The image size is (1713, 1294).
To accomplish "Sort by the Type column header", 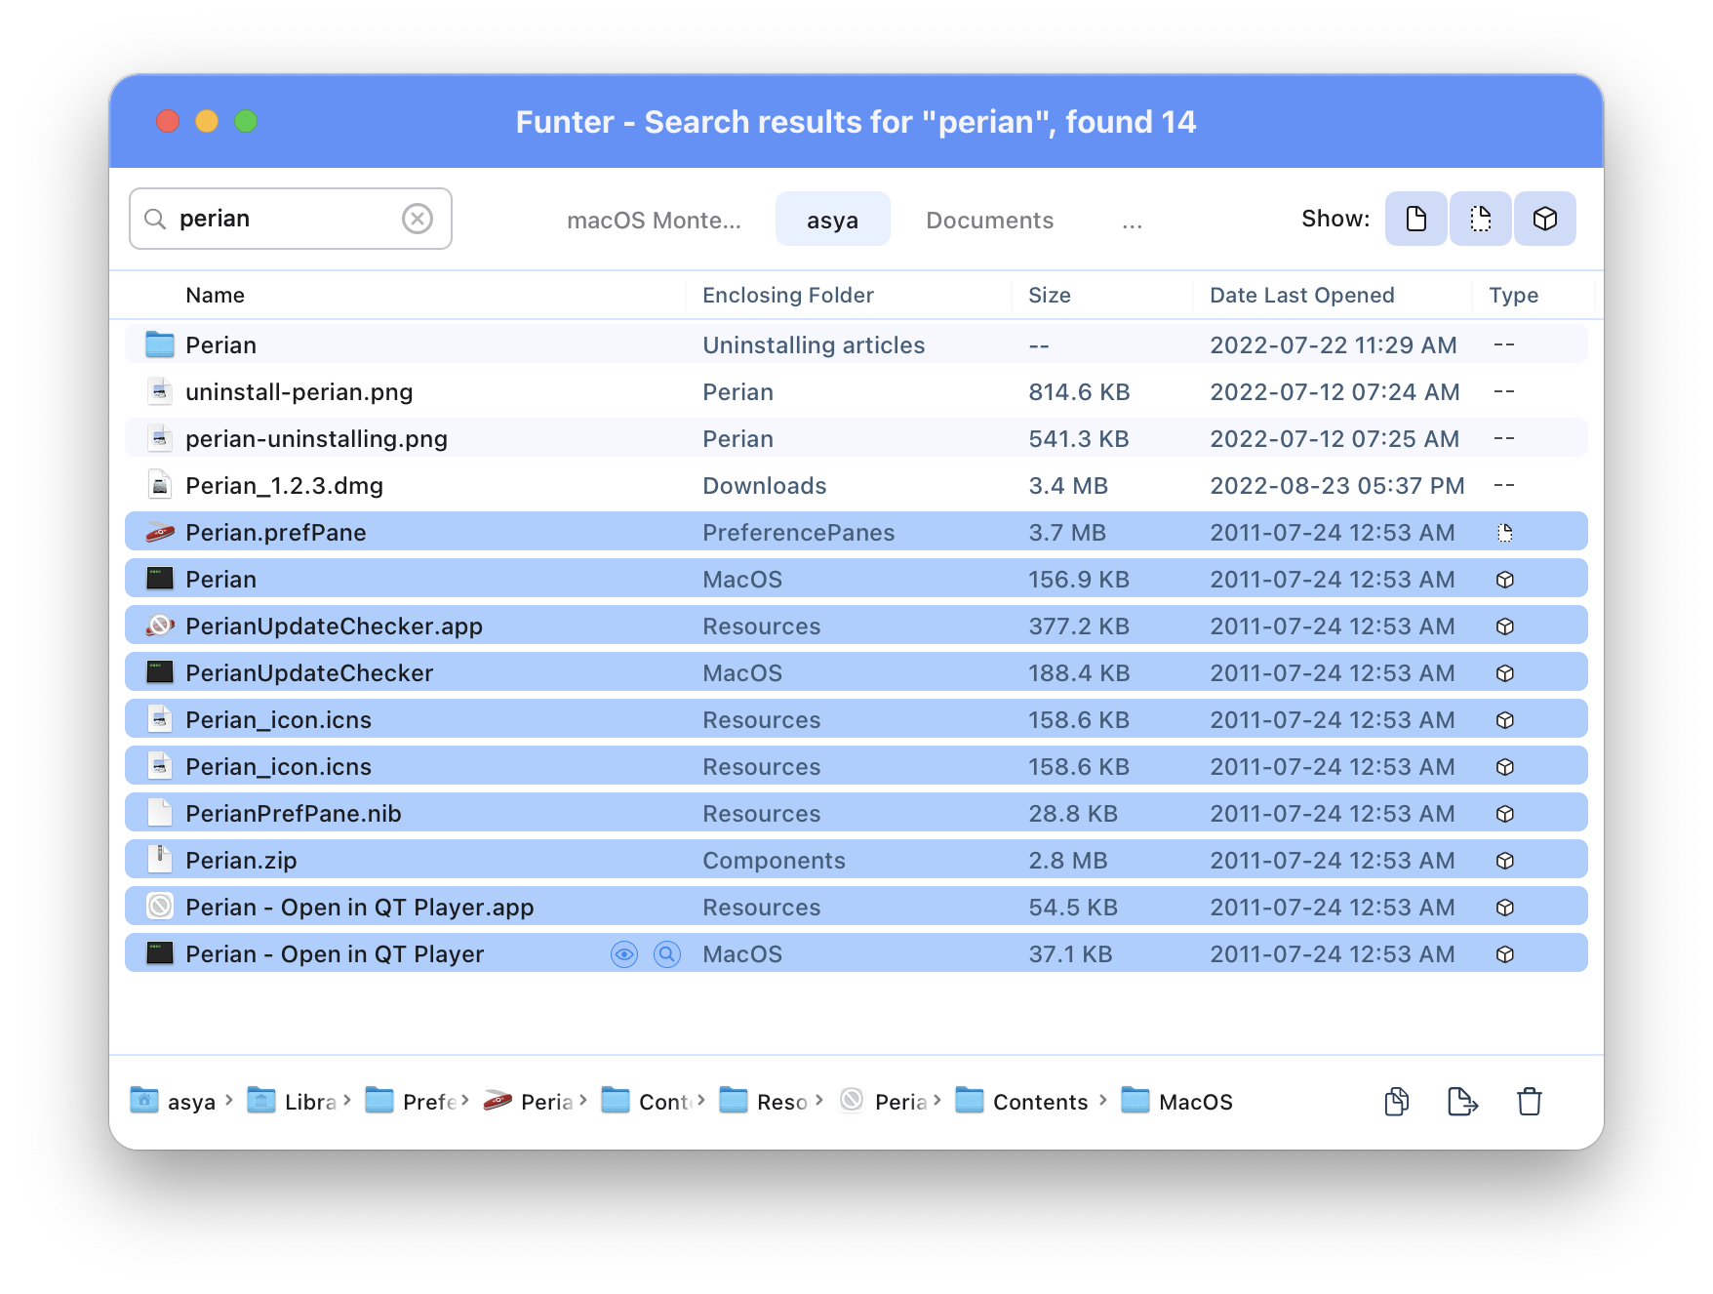I will point(1513,295).
